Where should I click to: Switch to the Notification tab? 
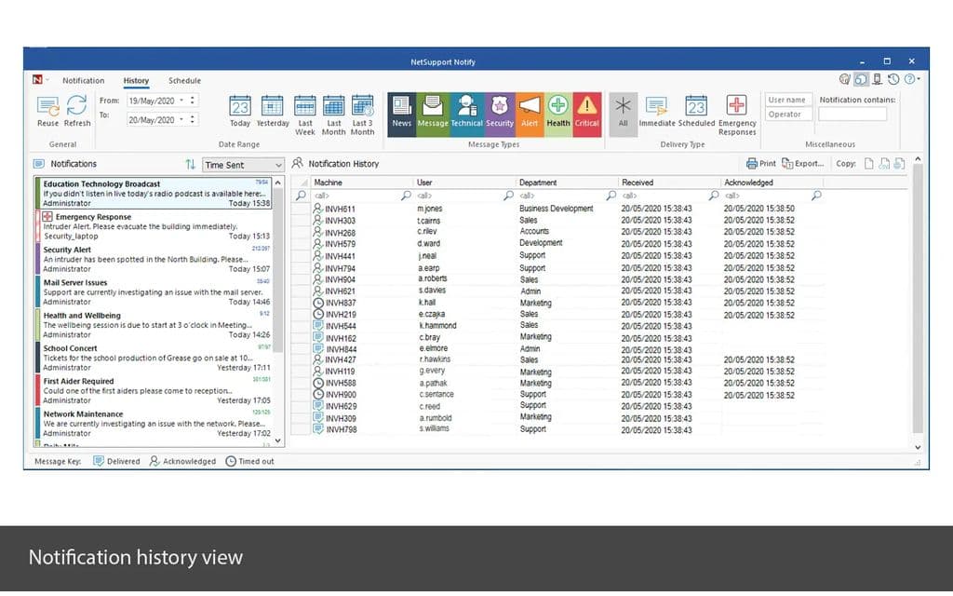[x=83, y=81]
